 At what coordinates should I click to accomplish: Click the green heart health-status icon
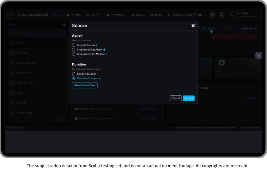tap(212, 15)
